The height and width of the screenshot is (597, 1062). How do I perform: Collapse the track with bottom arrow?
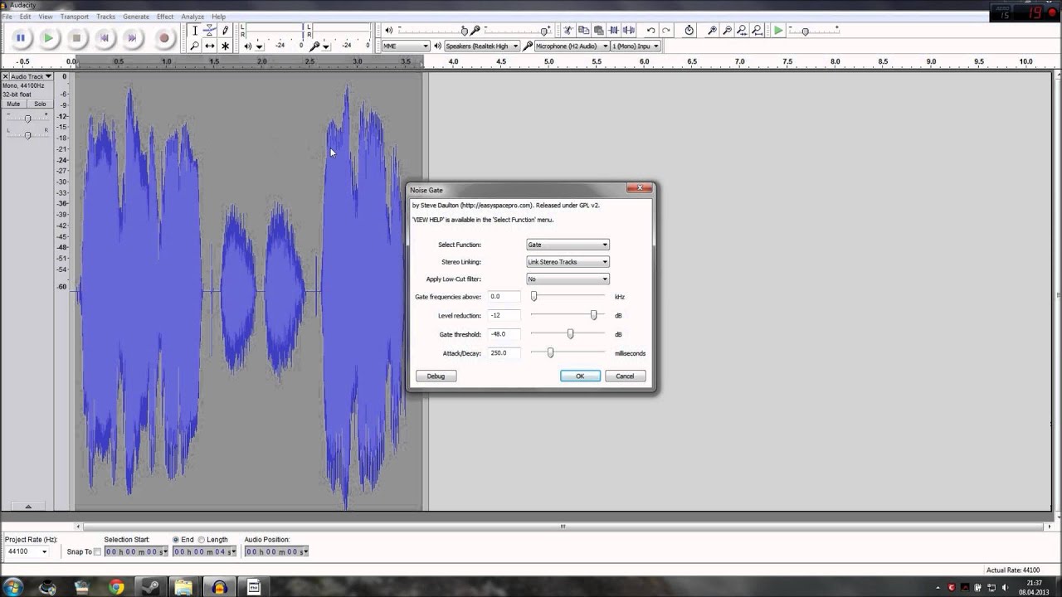point(27,506)
